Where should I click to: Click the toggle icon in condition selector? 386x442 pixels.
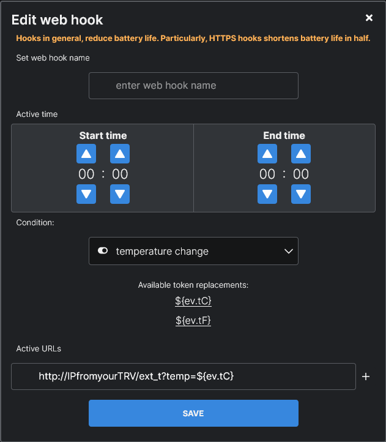coord(103,251)
